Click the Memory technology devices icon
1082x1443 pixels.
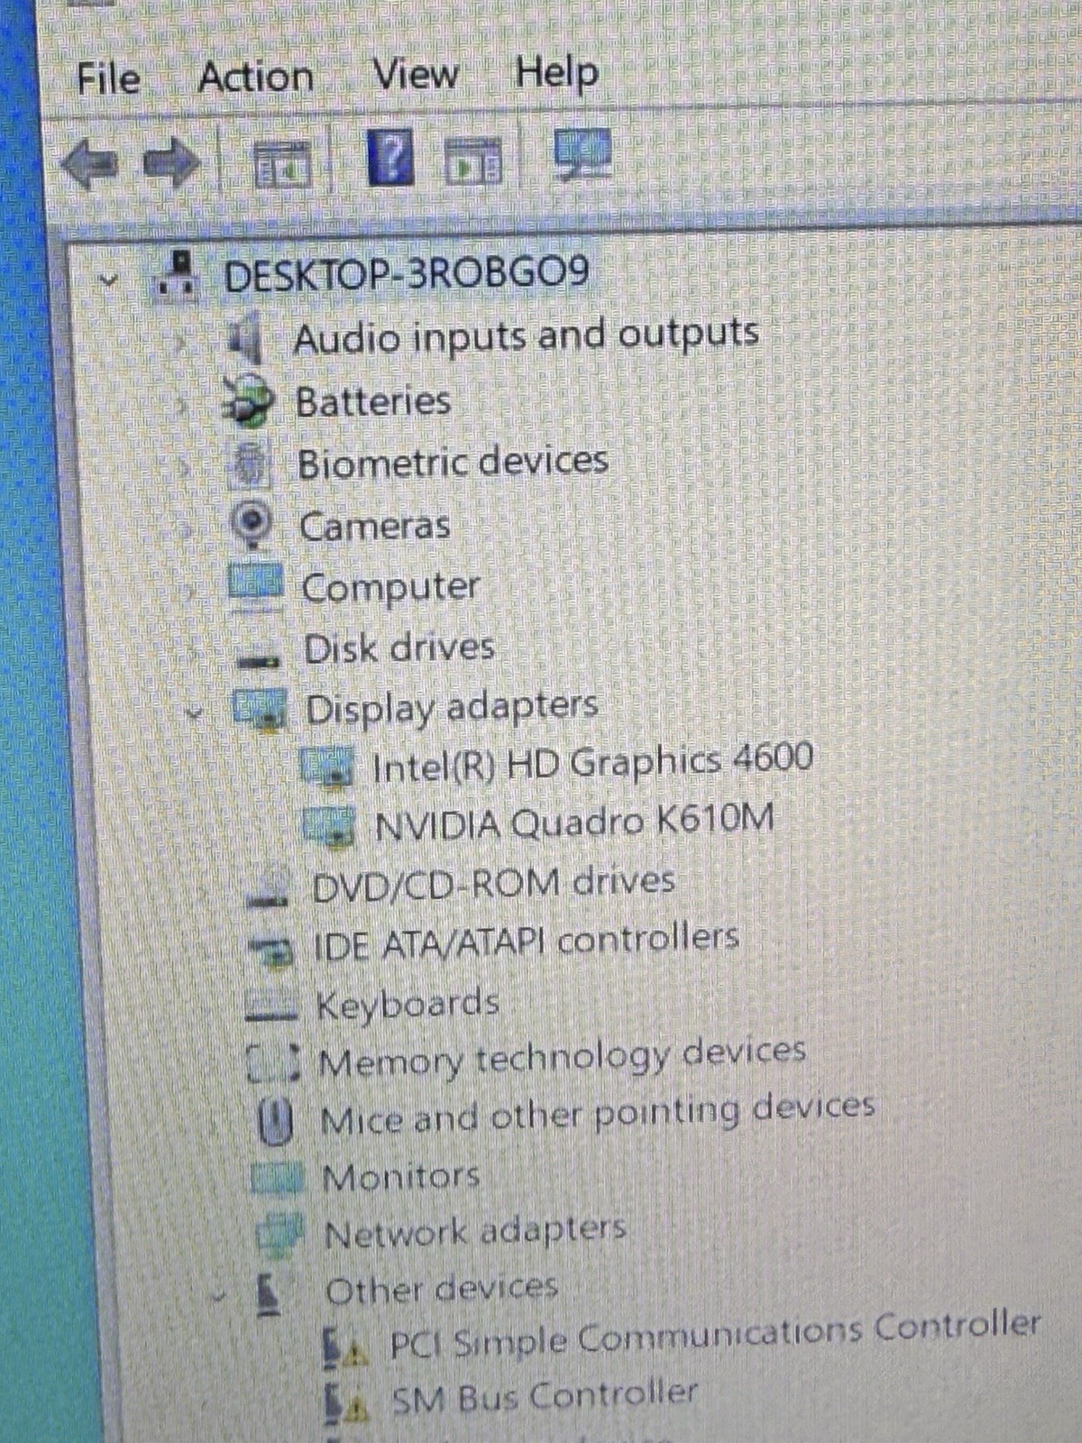tap(273, 1064)
